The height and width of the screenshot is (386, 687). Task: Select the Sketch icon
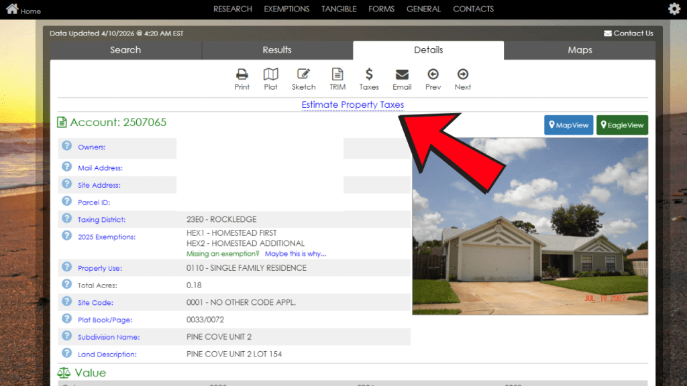pos(303,78)
